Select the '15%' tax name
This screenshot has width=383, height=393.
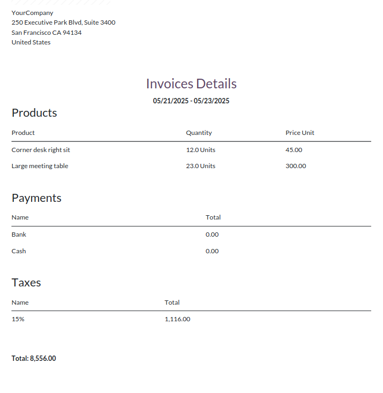(18, 319)
